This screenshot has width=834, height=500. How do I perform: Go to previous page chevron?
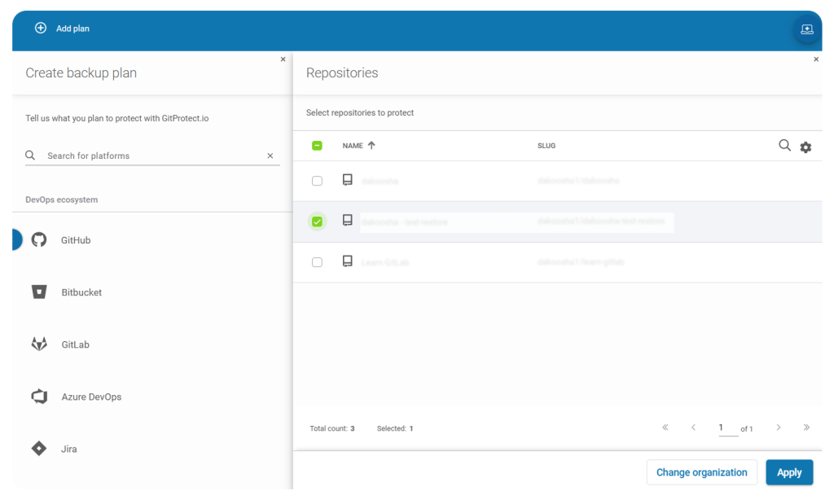tap(693, 427)
